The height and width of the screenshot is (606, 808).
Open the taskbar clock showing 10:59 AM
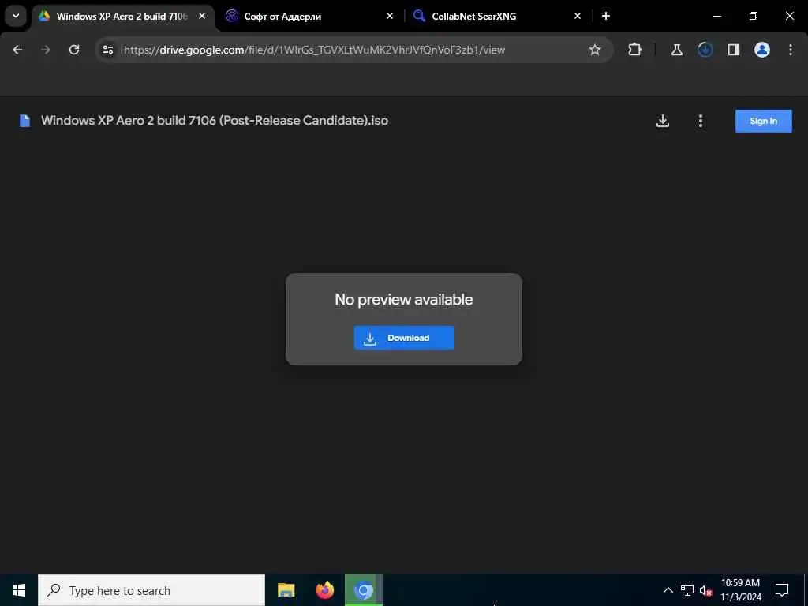pos(740,590)
